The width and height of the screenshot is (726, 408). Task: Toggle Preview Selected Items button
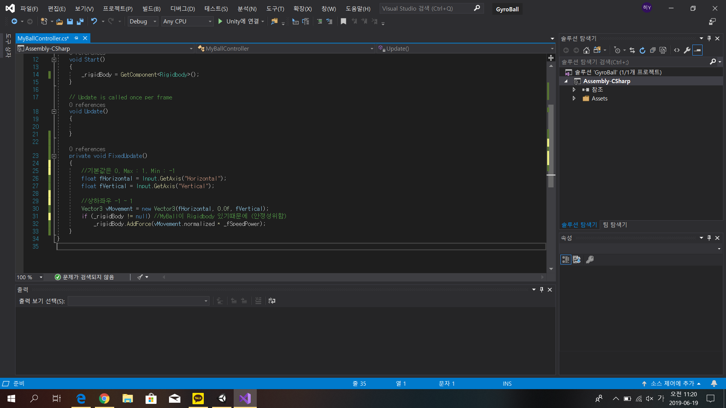pos(697,50)
